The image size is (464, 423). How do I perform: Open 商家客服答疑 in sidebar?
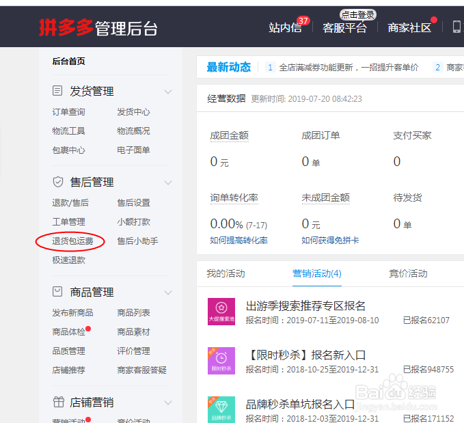[x=141, y=370]
